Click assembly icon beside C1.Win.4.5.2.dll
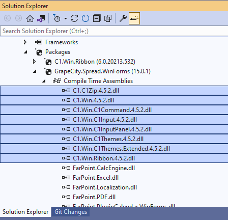The image size is (228, 220). 66,100
